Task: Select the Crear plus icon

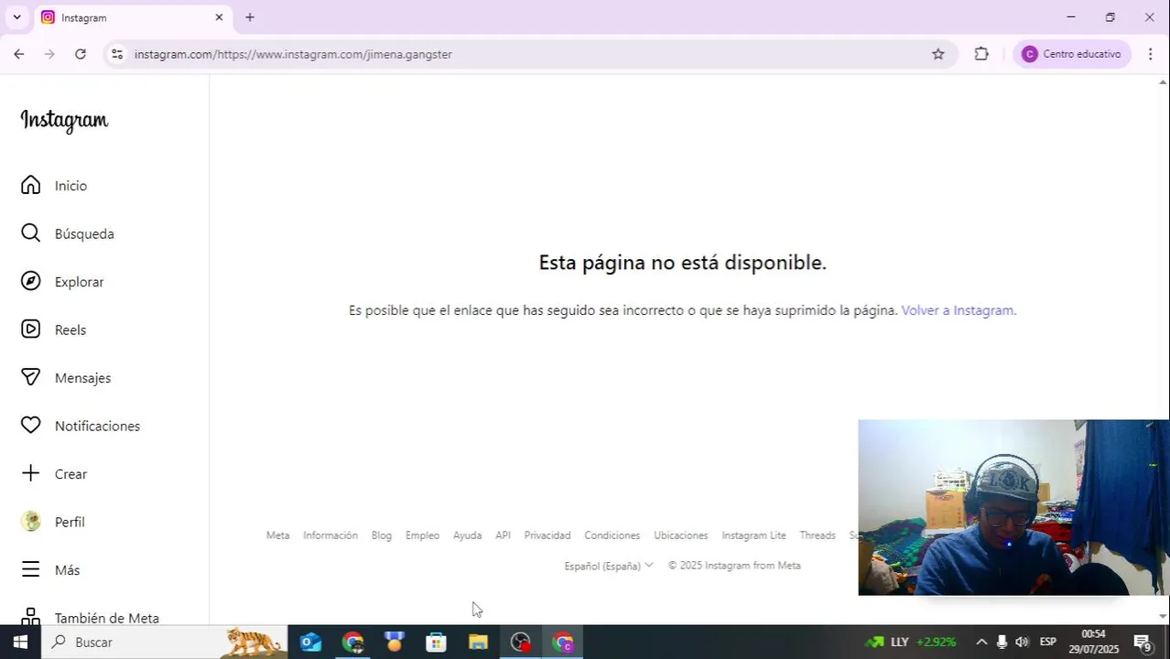Action: pos(31,473)
